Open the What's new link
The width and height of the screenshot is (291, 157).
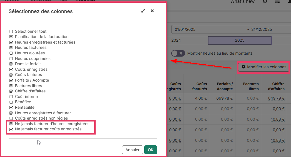click(x=242, y=2)
